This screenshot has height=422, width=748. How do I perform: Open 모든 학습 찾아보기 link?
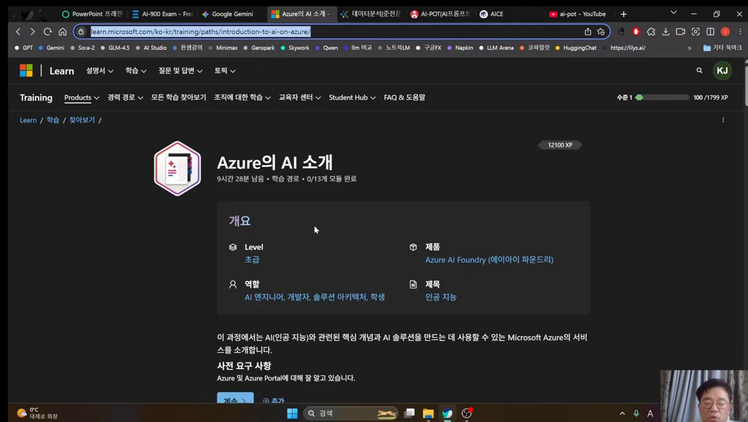pyautogui.click(x=179, y=97)
